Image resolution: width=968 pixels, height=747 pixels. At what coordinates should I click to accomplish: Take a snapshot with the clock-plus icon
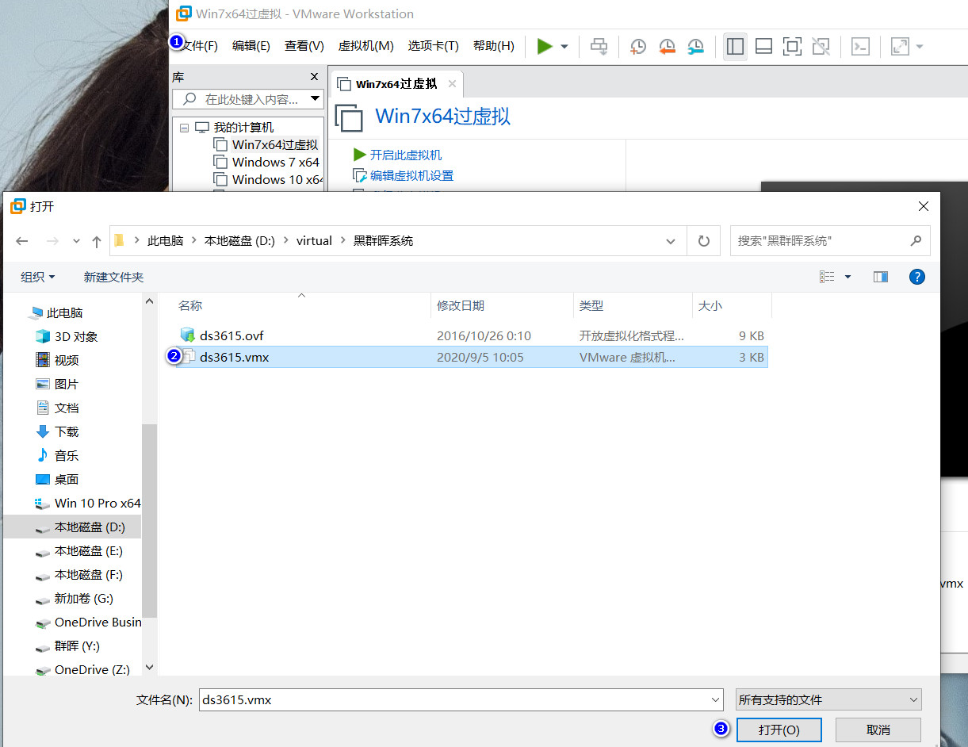pos(637,47)
